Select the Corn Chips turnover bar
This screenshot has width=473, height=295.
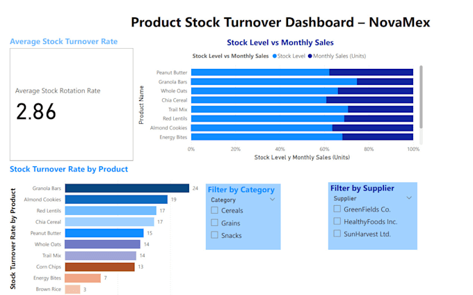coord(100,267)
